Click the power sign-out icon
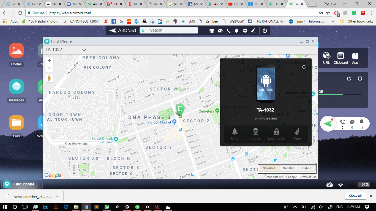This screenshot has height=211, width=376. point(265,31)
